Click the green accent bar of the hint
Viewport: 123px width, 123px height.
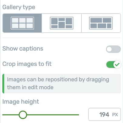tap(3, 84)
